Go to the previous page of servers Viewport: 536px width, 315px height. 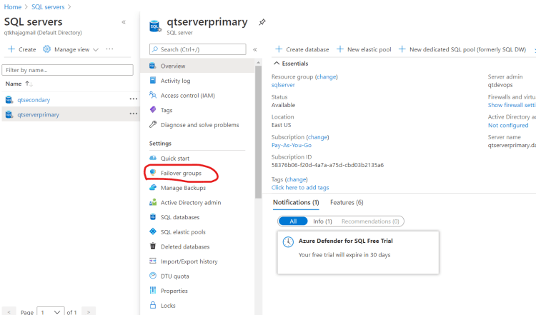[9, 312]
